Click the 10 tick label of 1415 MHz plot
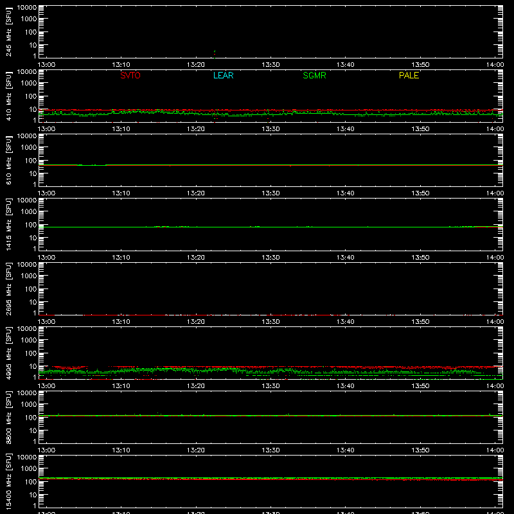This screenshot has height=514, width=514. pyautogui.click(x=33, y=238)
